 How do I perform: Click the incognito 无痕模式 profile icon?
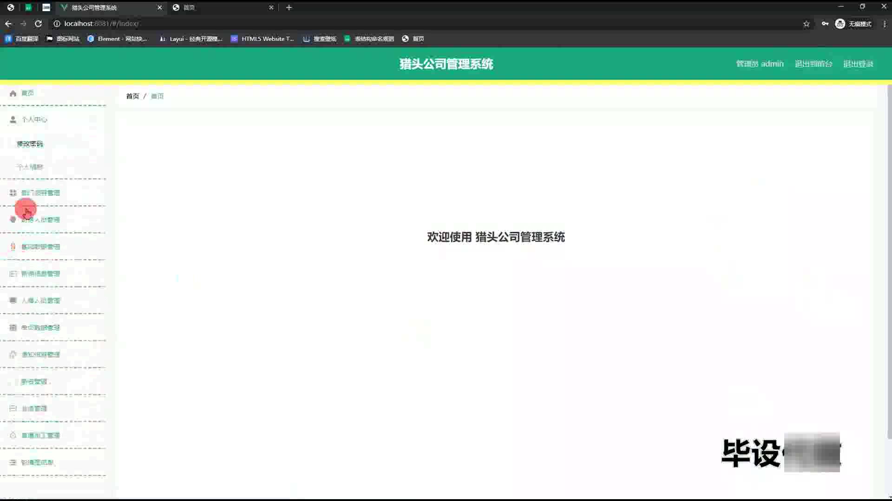pos(840,24)
